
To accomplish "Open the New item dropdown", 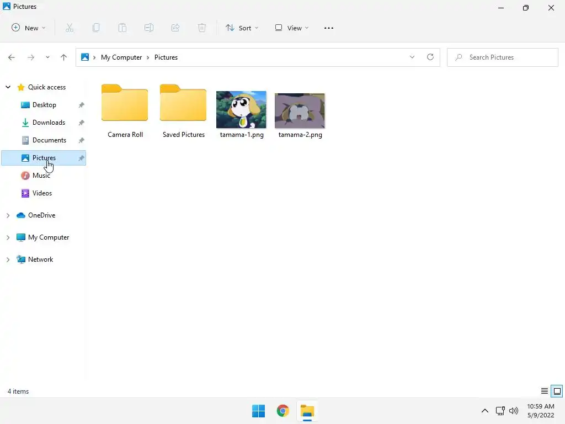I will click(x=29, y=28).
